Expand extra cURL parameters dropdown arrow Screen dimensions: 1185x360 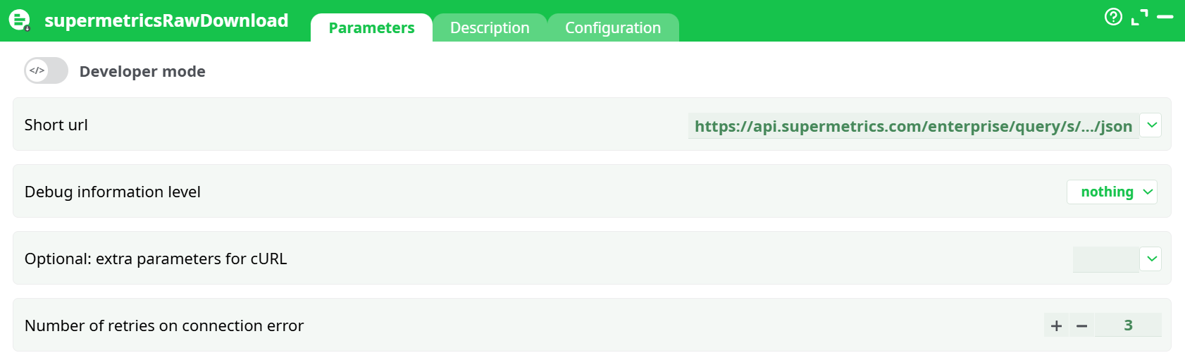point(1151,259)
